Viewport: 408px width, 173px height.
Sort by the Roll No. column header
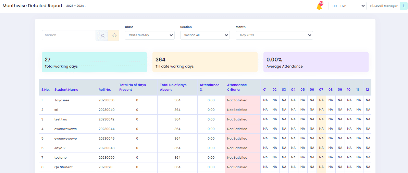(x=104, y=90)
